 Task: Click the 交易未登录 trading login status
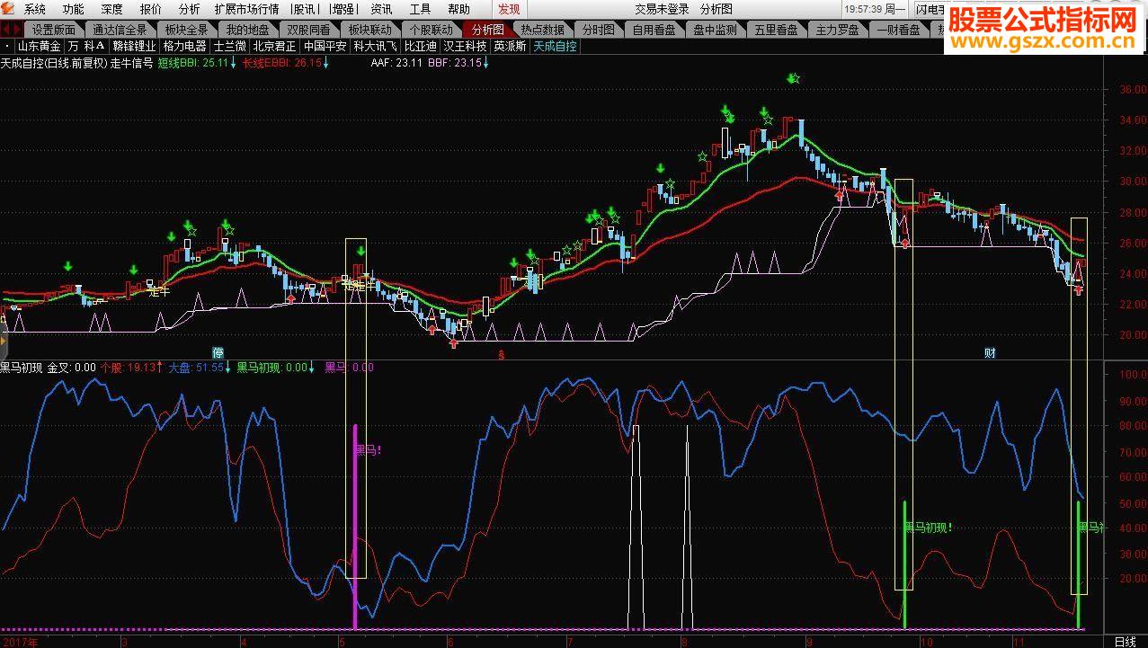tap(662, 9)
